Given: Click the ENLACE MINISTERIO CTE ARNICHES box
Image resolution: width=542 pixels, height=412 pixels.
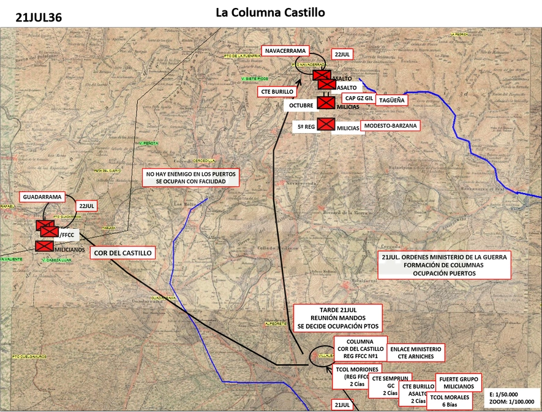Looking at the screenshot, I should pos(416,353).
